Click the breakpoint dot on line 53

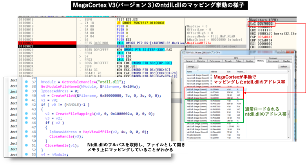click(26, 154)
